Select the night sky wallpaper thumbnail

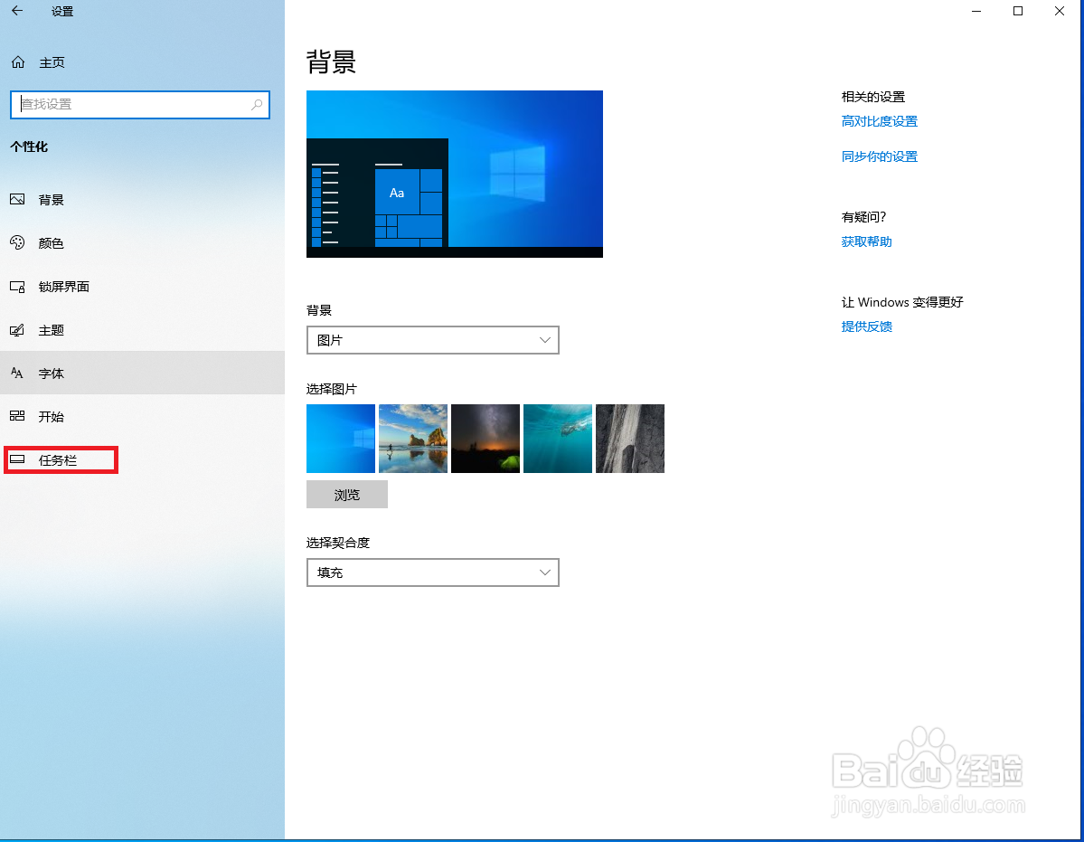(485, 439)
